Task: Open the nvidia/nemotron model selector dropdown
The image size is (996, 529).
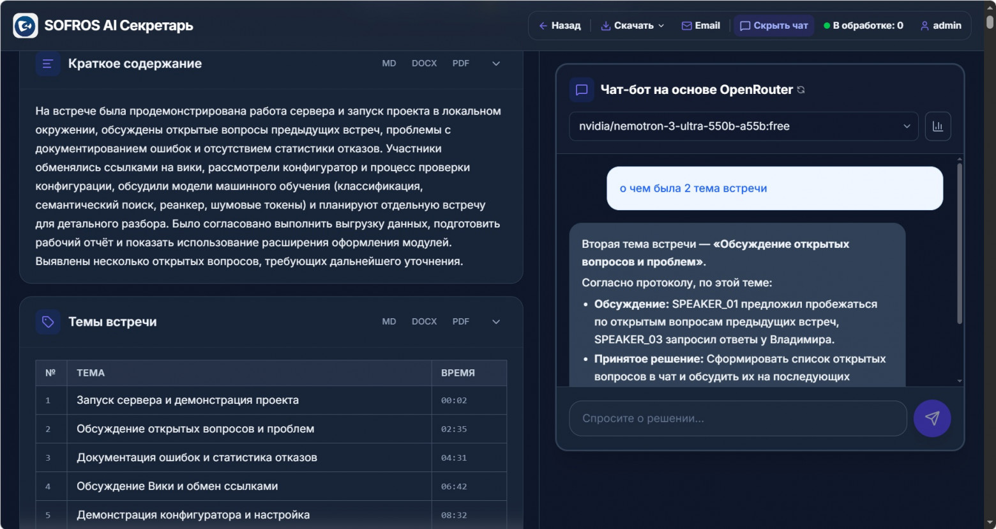Action: 744,126
